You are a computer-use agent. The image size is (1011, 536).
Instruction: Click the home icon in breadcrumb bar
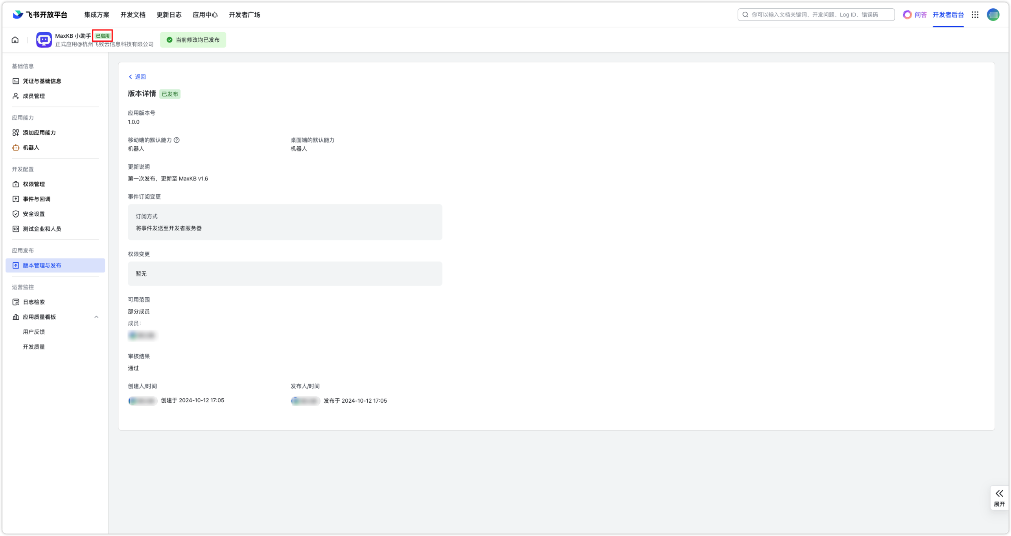(x=15, y=40)
